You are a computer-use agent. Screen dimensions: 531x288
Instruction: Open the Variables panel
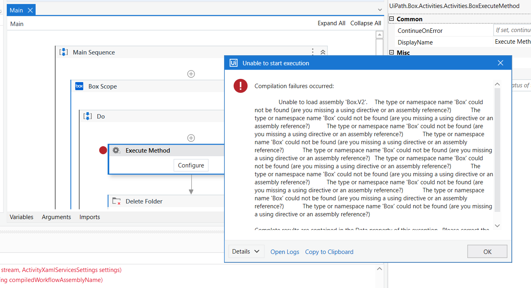coord(22,217)
